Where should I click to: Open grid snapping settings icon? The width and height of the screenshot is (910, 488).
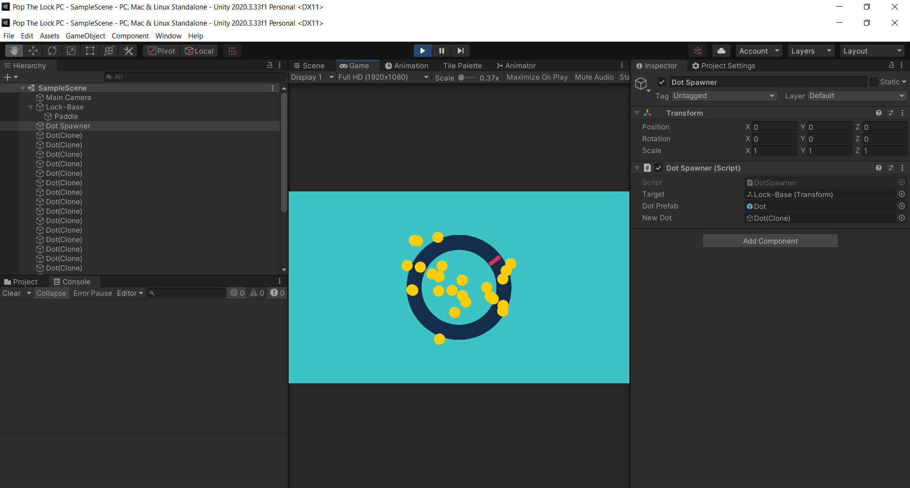tap(232, 51)
